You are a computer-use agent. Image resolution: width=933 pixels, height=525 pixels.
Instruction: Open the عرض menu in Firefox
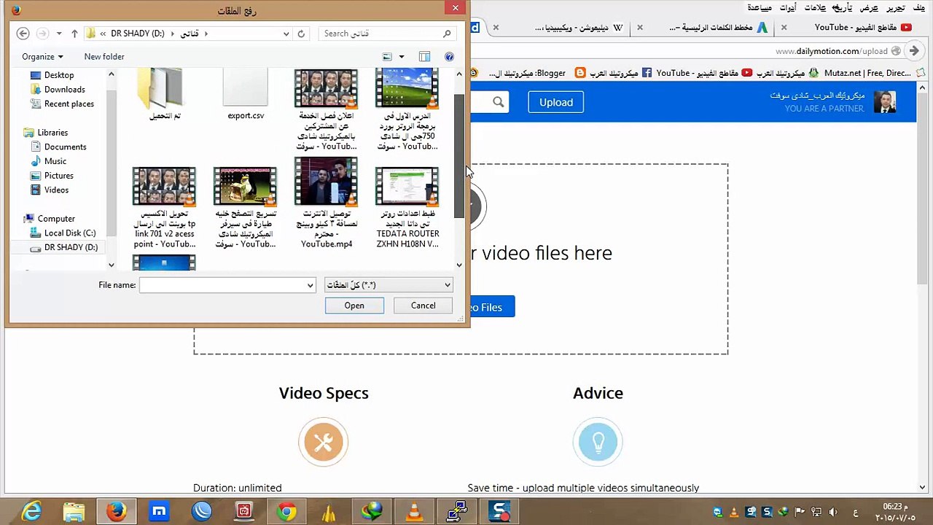point(869,8)
